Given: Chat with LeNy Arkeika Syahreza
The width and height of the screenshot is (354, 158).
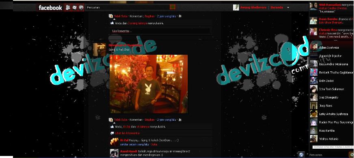Looking at the screenshot, I should 332,114.
